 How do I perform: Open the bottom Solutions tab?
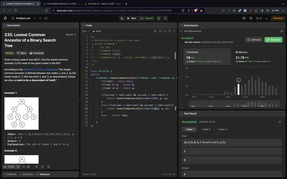pyautogui.click(x=26, y=174)
